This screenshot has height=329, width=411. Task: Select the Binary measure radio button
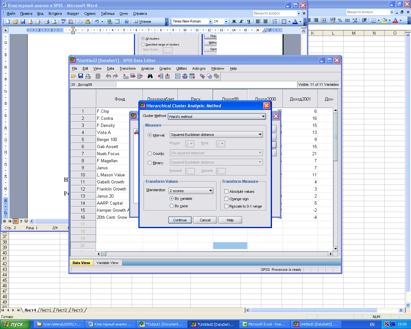[150, 163]
